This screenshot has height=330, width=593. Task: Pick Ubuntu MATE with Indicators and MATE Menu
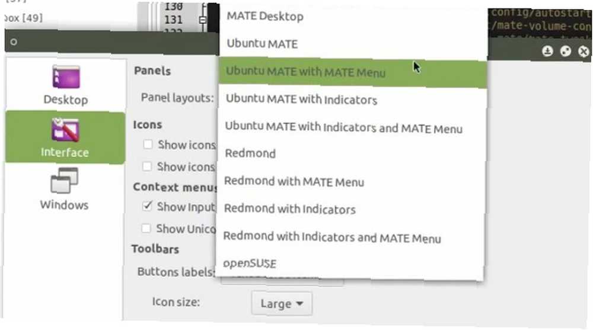[352, 127]
